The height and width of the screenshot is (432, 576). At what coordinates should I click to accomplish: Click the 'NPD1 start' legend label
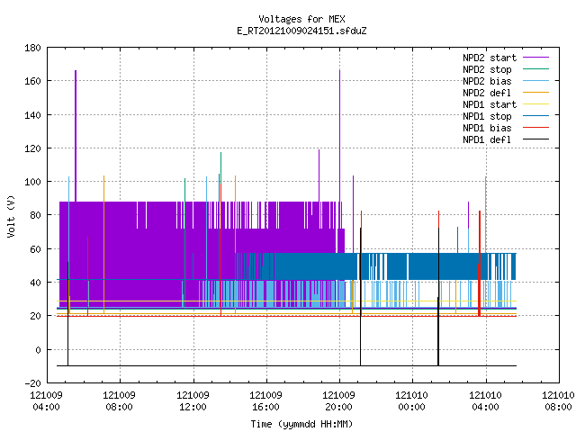pos(490,104)
